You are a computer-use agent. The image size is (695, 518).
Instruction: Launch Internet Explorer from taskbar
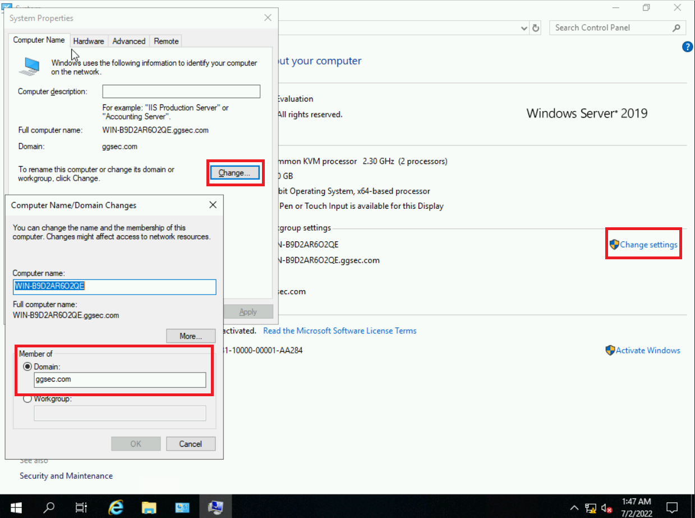tap(116, 507)
